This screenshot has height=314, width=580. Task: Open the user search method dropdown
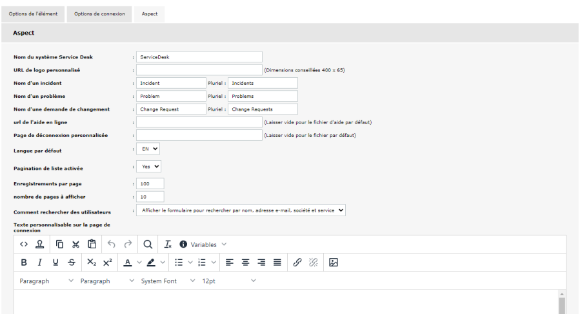[x=241, y=210]
